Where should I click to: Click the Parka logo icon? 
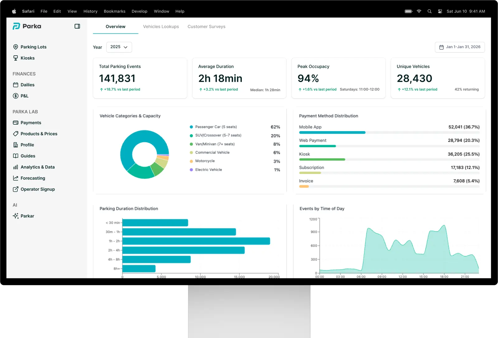point(16,26)
